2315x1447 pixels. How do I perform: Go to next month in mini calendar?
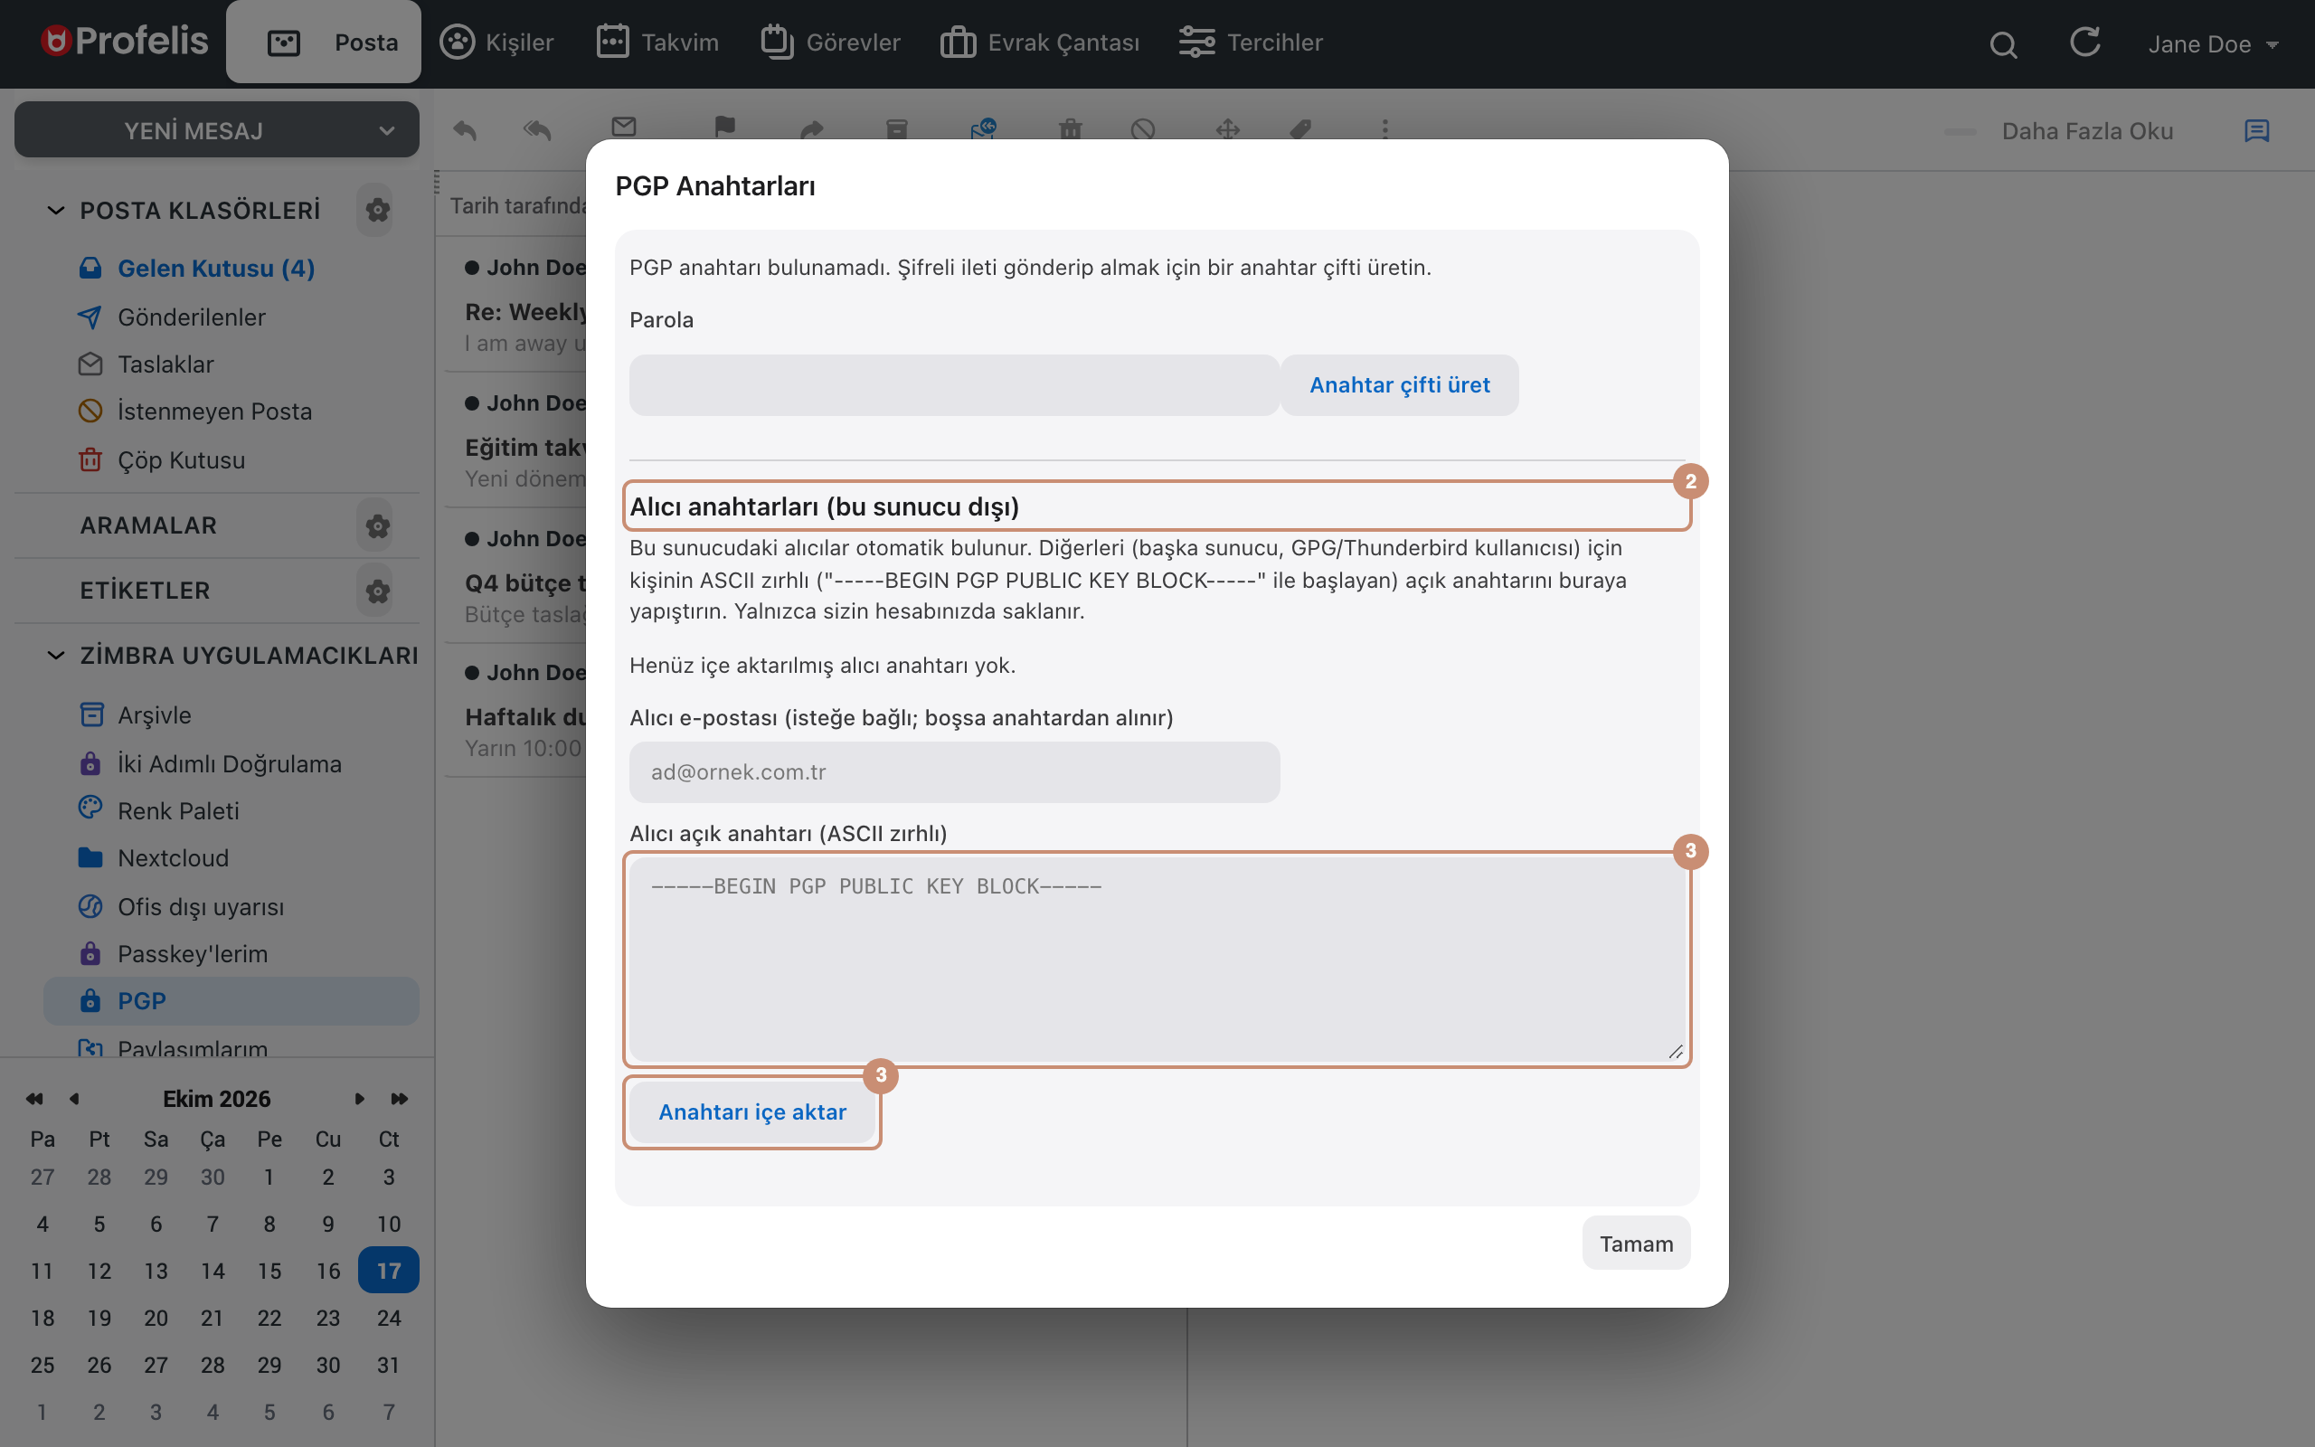[x=359, y=1099]
